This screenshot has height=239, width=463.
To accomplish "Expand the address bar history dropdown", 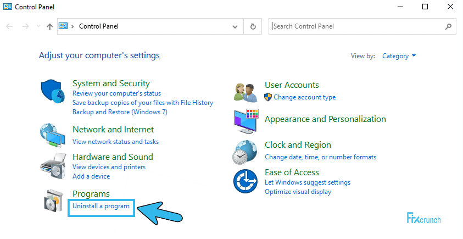I will pyautogui.click(x=235, y=26).
